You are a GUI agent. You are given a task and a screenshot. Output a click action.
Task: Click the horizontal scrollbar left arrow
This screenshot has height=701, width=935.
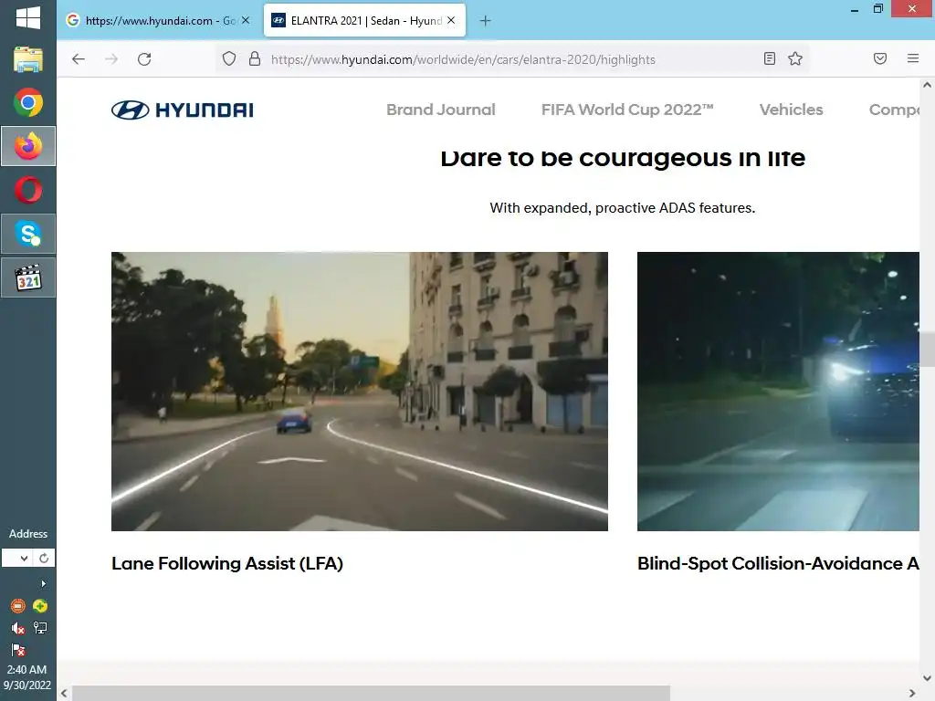64,694
